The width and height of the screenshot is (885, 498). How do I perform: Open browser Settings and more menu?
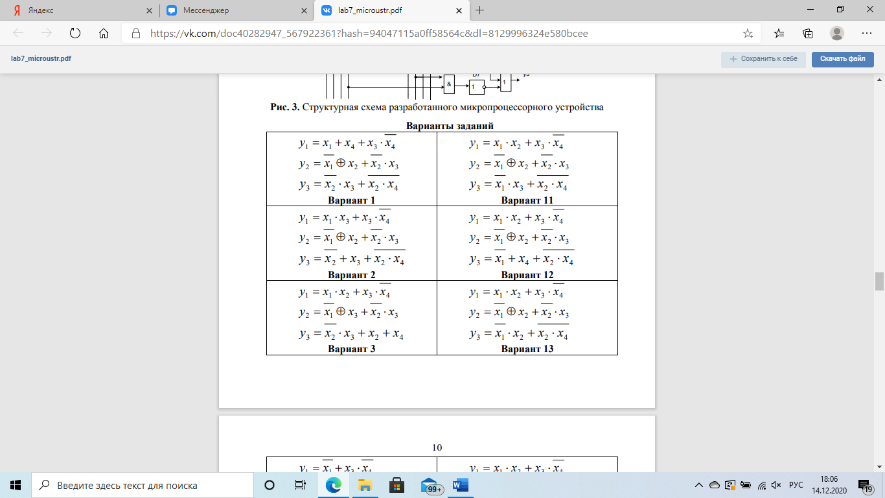(866, 34)
